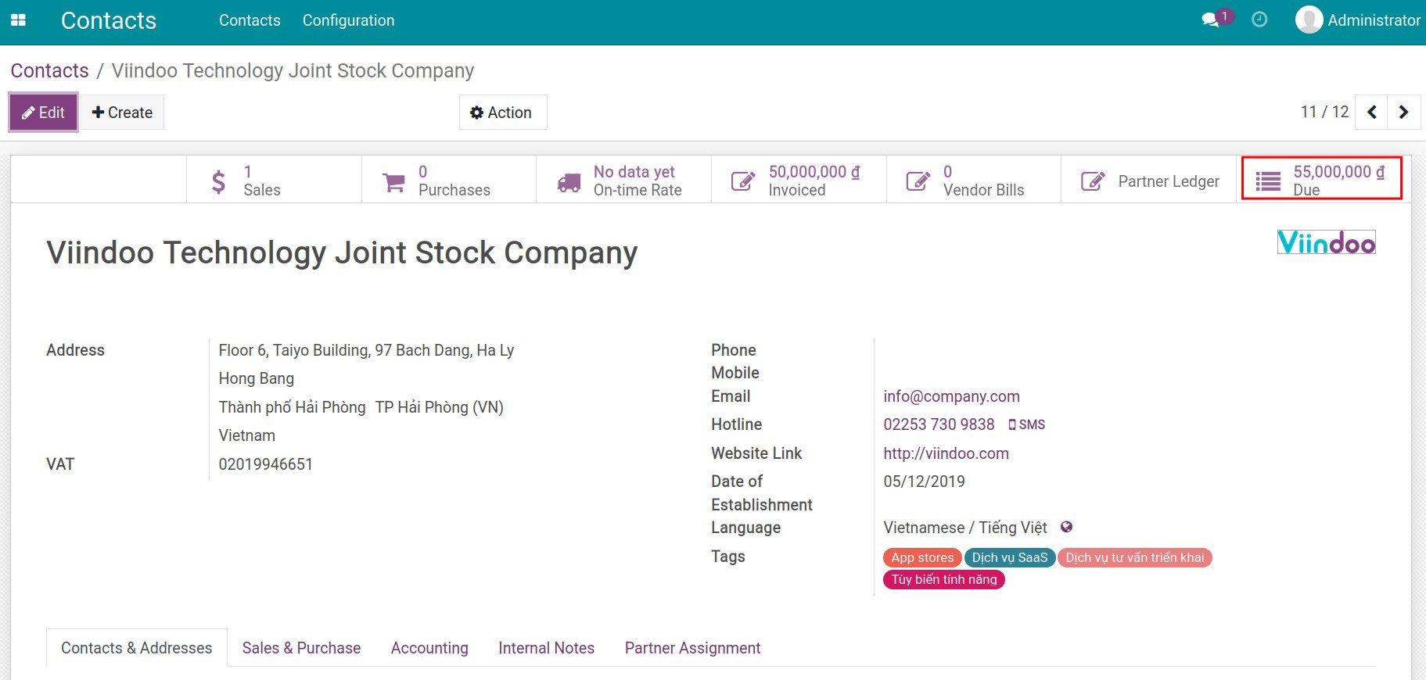1426x680 pixels.
Task: Open the 55,000,000 Due stat button
Action: pyautogui.click(x=1322, y=179)
